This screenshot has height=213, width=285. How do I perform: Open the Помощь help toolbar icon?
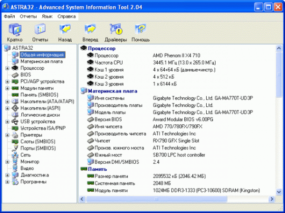click(x=141, y=29)
